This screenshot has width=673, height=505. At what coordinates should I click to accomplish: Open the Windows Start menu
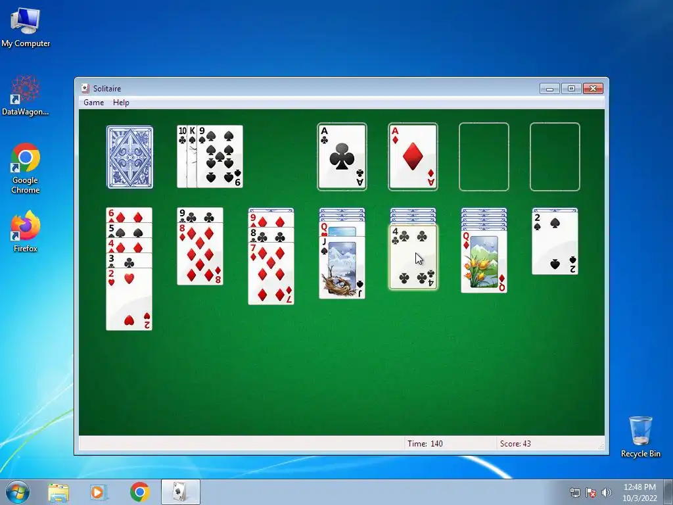point(18,492)
